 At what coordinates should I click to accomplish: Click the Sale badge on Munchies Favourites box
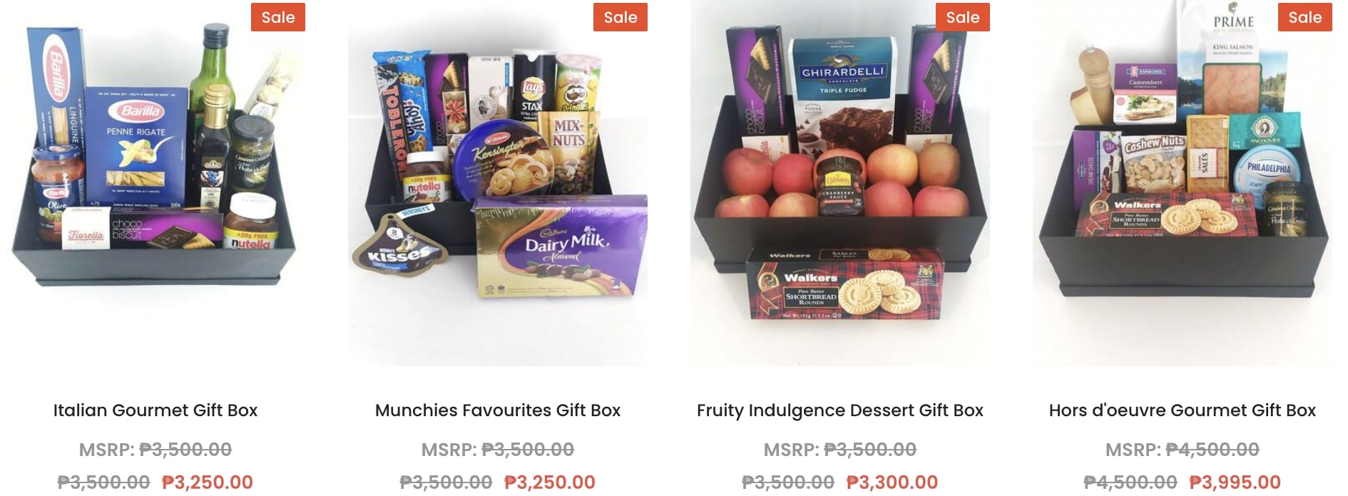click(x=621, y=17)
